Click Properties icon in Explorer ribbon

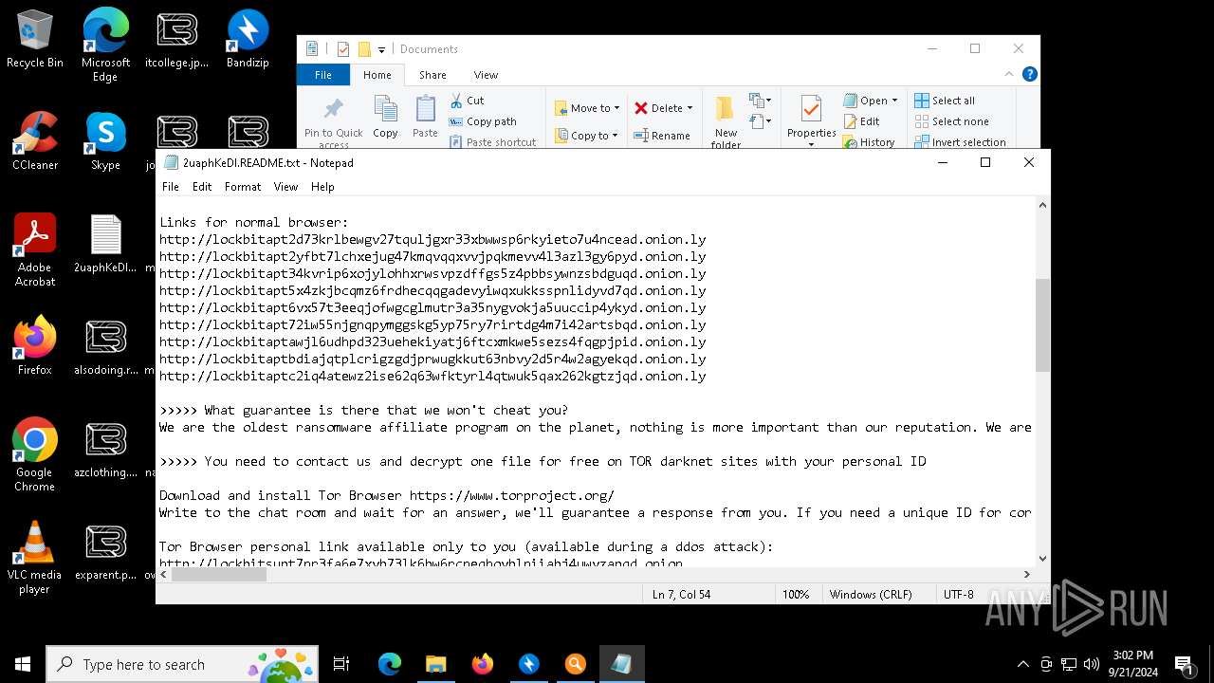click(x=811, y=109)
